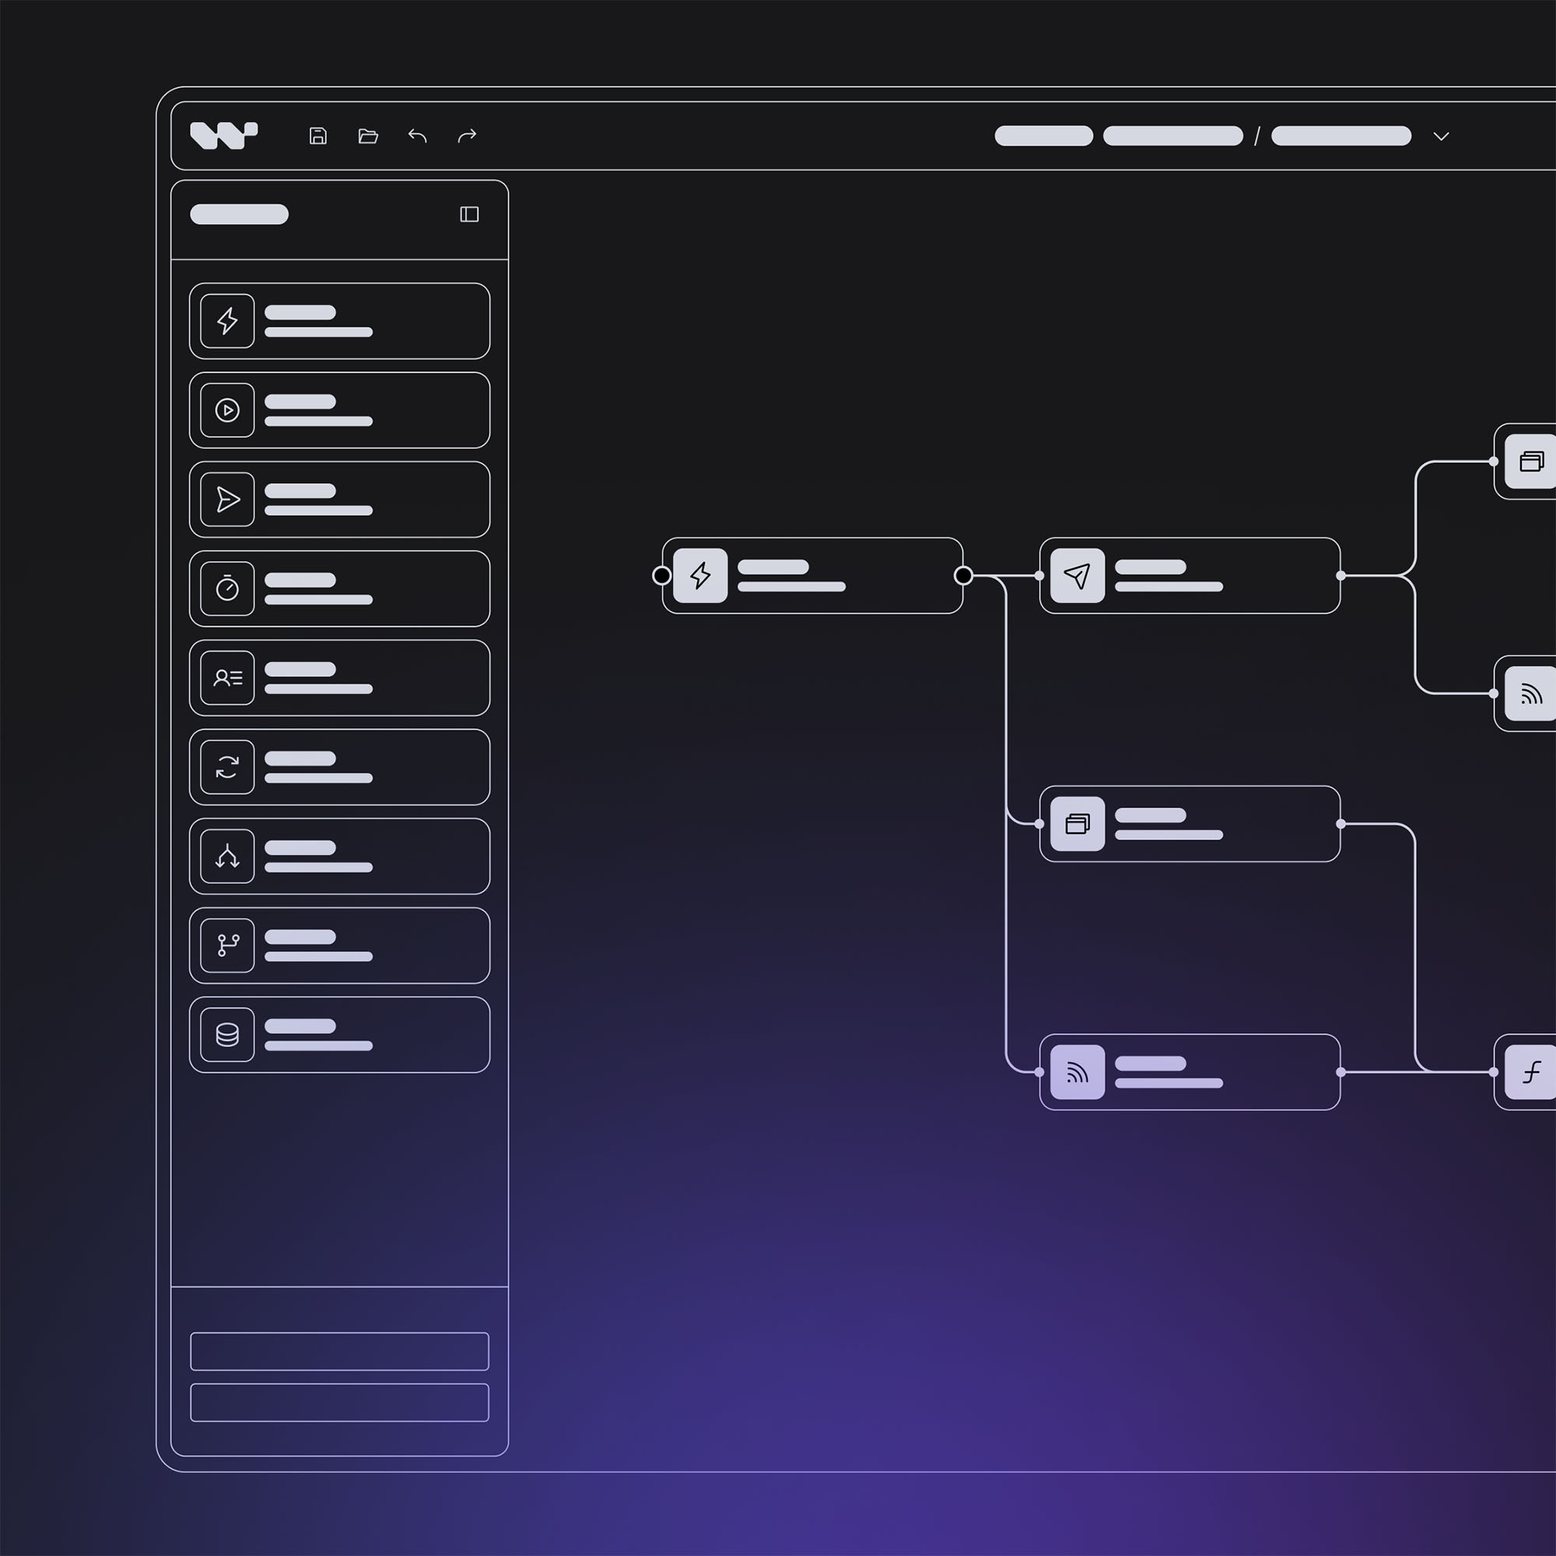Expand the chevron dropdown in the top bar
The image size is (1556, 1556).
(1442, 136)
